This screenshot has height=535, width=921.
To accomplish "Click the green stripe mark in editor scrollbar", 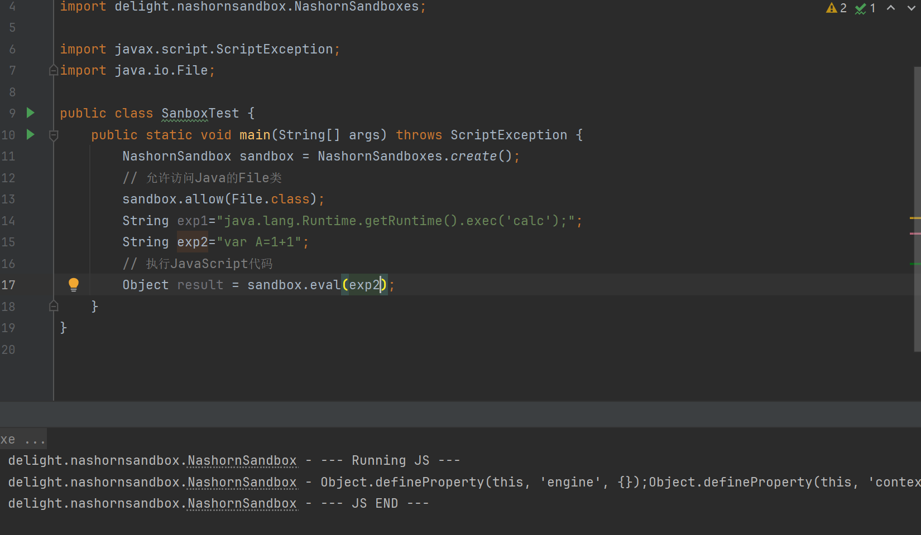I will (x=915, y=264).
